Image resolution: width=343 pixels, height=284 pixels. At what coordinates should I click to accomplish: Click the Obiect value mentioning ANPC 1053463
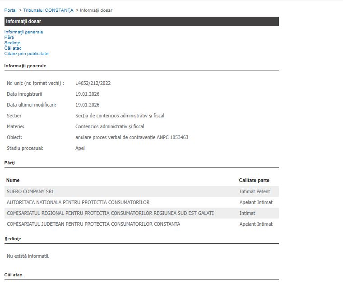coord(132,137)
